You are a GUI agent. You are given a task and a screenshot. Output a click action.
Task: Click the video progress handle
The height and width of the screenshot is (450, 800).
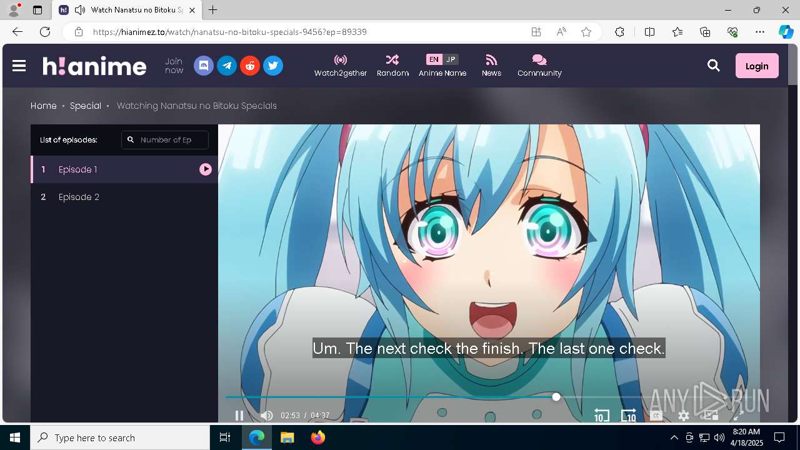point(556,397)
